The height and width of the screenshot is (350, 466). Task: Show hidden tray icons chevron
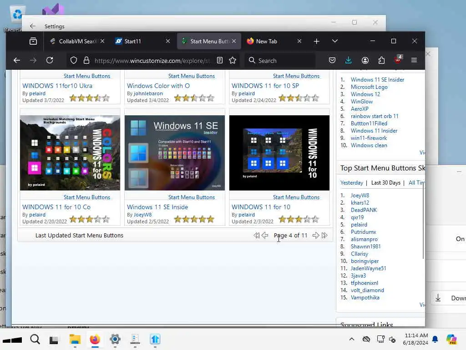pyautogui.click(x=352, y=339)
